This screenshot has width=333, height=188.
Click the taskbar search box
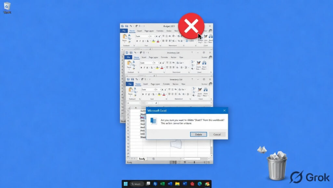point(137,184)
